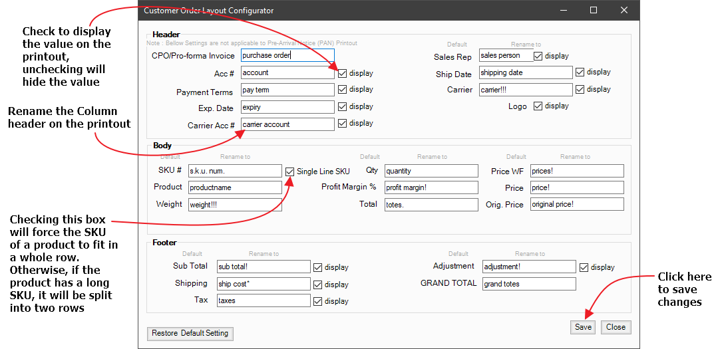This screenshot has height=349, width=716.
Task: Uncheck the Ship Date display checkbox
Action: click(580, 72)
